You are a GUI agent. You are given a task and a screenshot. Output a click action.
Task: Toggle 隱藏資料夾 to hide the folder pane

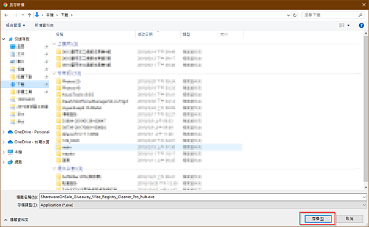(17, 220)
